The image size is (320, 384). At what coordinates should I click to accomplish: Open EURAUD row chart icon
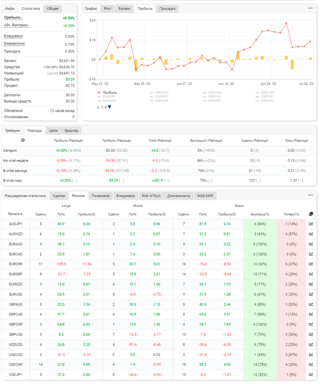311,244
